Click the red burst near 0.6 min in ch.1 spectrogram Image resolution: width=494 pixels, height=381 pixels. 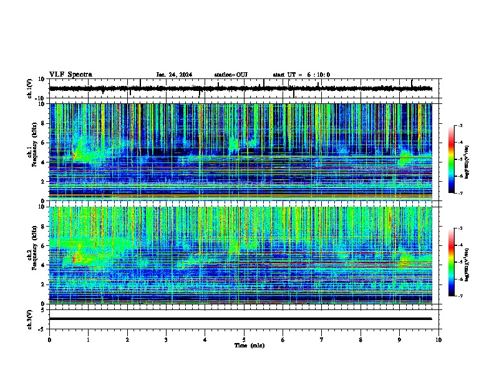(x=74, y=156)
